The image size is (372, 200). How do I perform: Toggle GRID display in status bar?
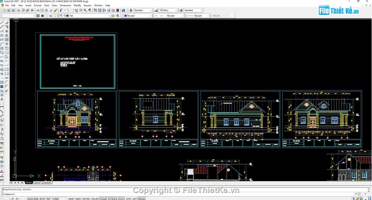[78, 198]
